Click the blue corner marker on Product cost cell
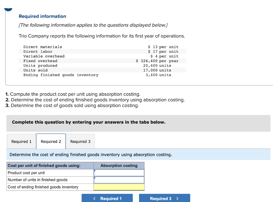 pyautogui.click(x=95, y=171)
